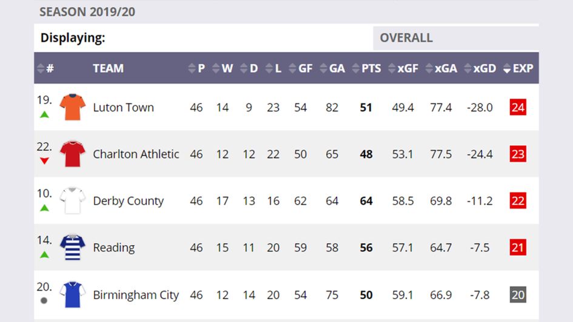
Task: Sort table by position number column
Action: (45, 68)
